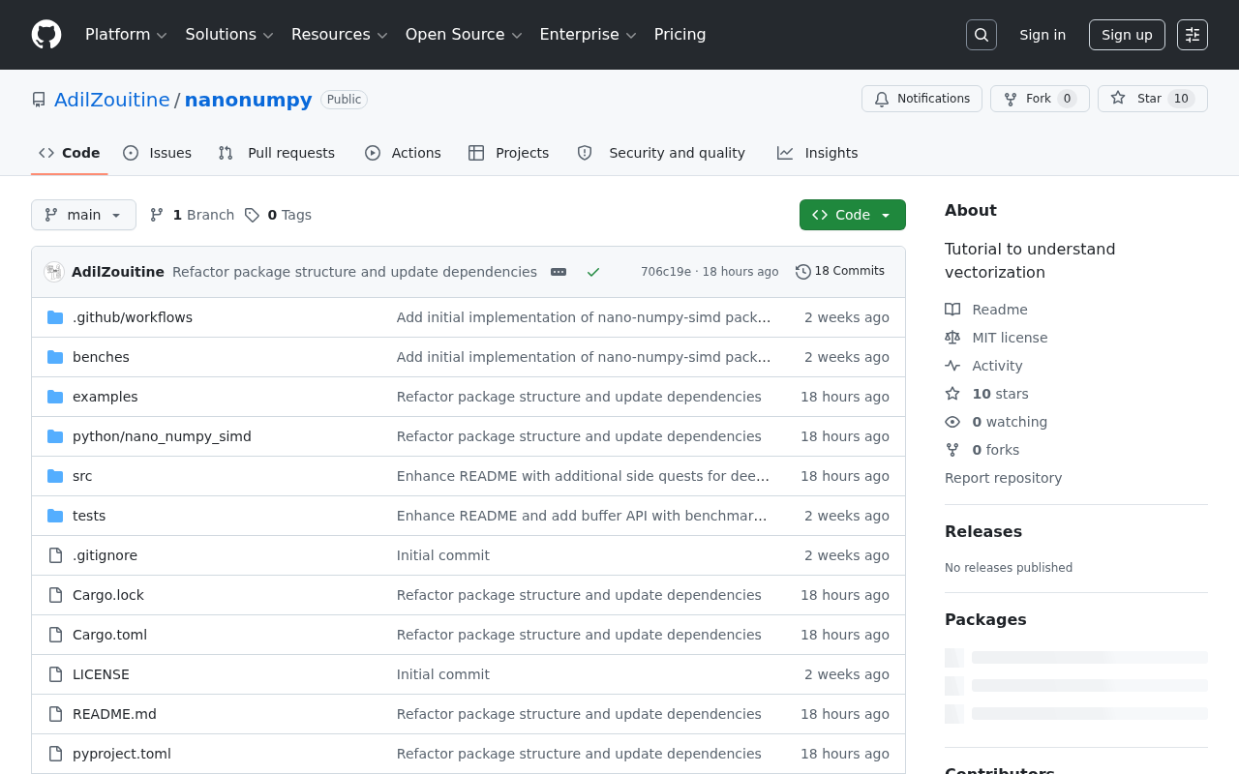Open the Packages heading link

click(x=985, y=619)
